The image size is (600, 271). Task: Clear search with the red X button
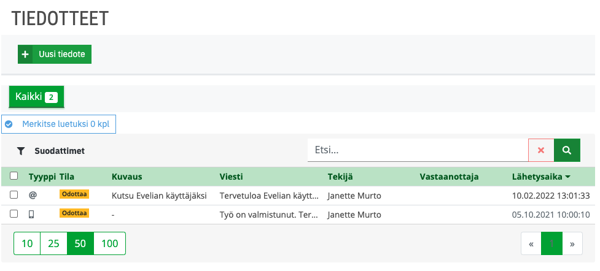pos(541,150)
